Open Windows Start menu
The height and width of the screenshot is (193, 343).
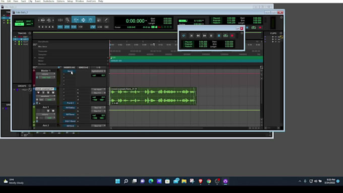(118, 181)
